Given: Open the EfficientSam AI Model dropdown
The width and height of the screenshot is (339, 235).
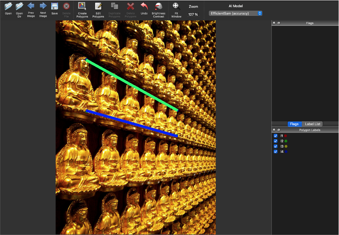Looking at the screenshot, I should [x=235, y=13].
